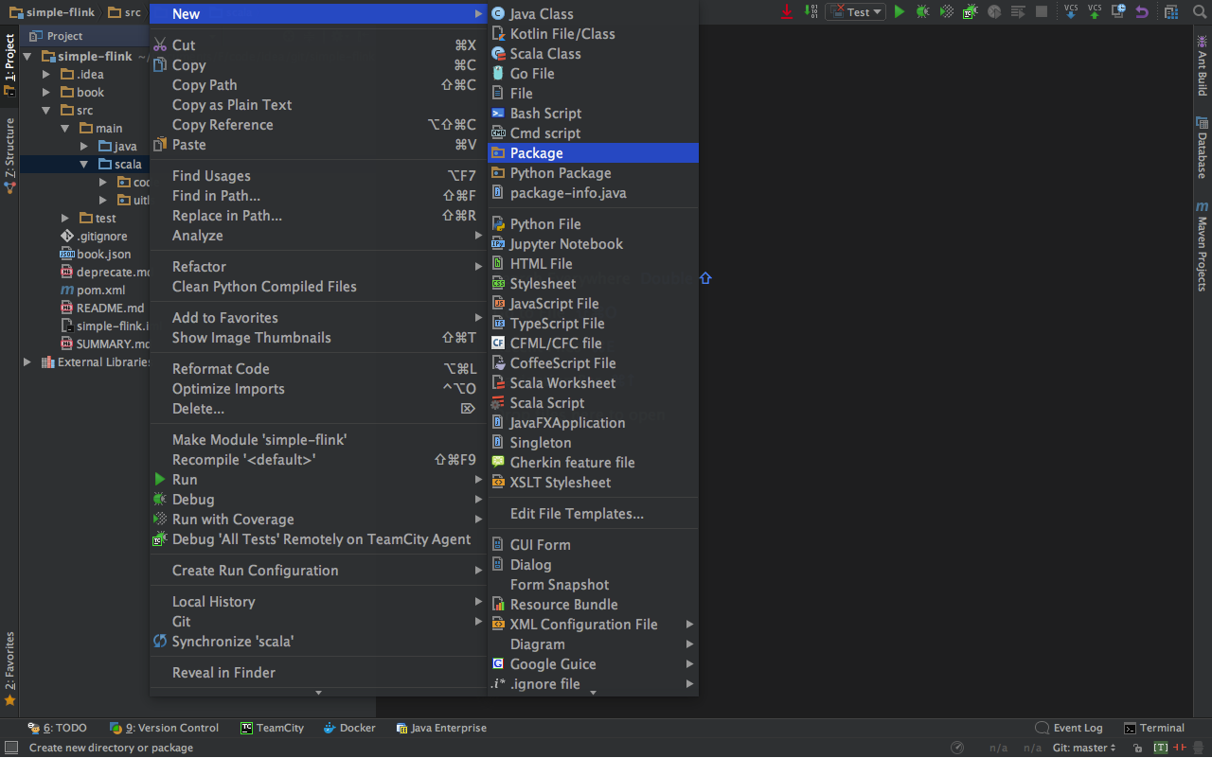Viewport: 1212px width, 758px height.
Task: Start the Debug bug icon in toolbar
Action: [922, 12]
